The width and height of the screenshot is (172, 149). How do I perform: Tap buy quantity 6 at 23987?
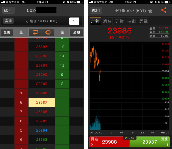[21, 103]
